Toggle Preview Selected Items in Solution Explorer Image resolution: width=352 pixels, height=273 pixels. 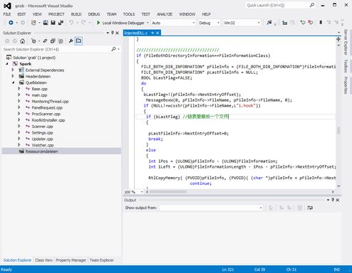click(78, 41)
